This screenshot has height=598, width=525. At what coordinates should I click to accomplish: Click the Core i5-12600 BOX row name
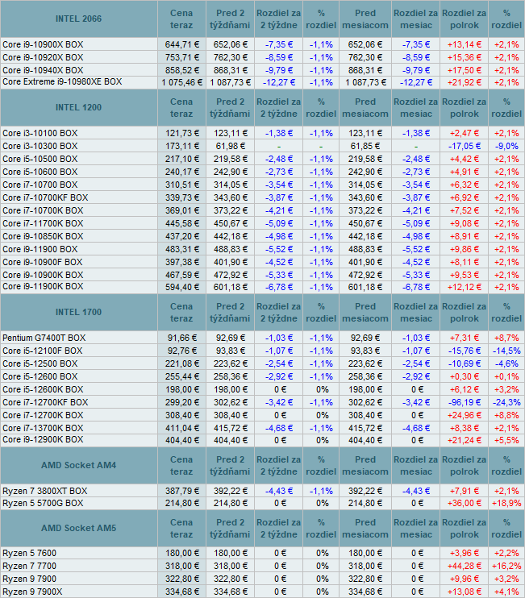(x=40, y=377)
